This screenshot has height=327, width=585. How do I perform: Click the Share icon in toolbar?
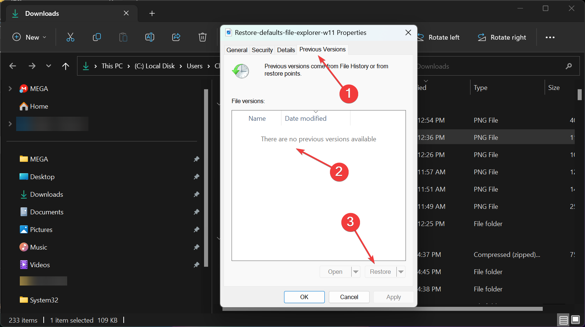click(x=176, y=37)
